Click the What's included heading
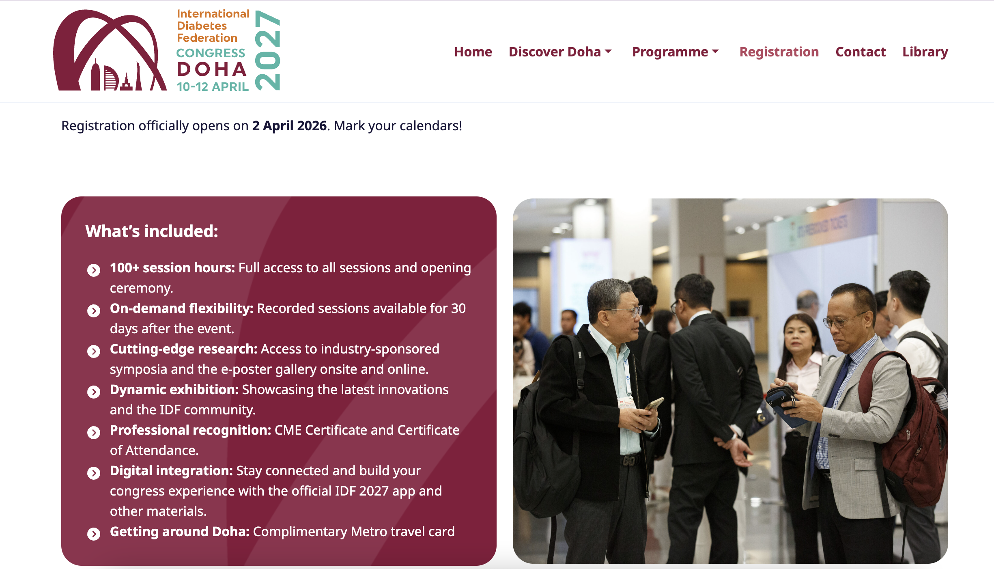This screenshot has height=569, width=994. coord(152,231)
